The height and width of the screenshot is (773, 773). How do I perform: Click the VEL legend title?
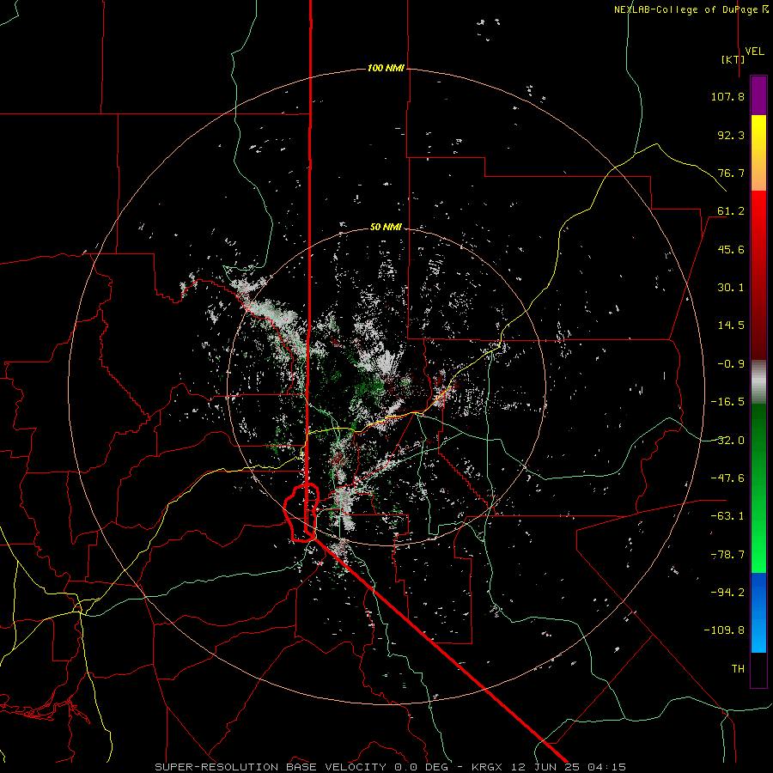pyautogui.click(x=754, y=52)
